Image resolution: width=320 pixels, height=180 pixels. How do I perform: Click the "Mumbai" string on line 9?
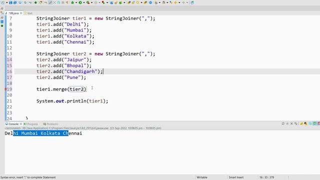point(75,30)
